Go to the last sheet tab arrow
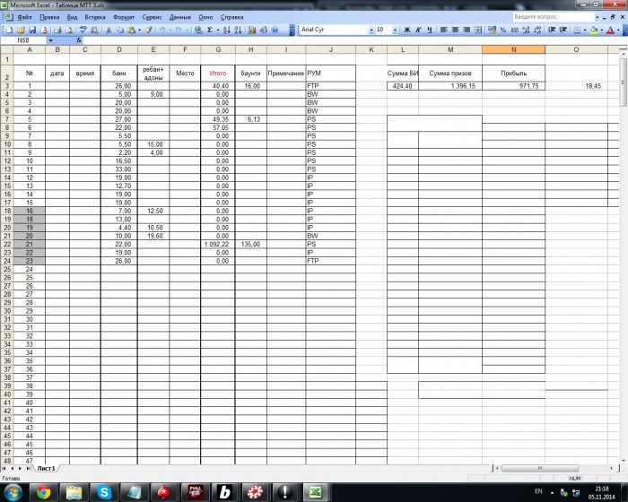 pyautogui.click(x=28, y=468)
